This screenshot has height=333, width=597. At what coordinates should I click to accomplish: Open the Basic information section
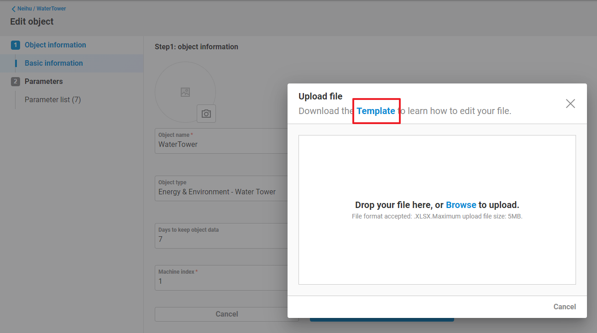tap(54, 63)
